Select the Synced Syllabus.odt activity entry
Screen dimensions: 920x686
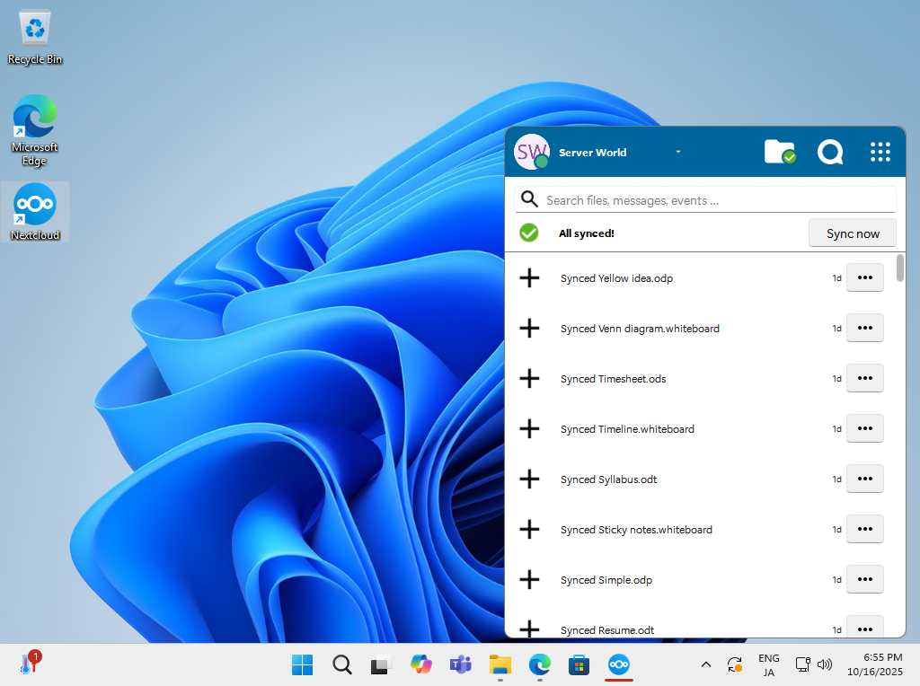coord(608,479)
